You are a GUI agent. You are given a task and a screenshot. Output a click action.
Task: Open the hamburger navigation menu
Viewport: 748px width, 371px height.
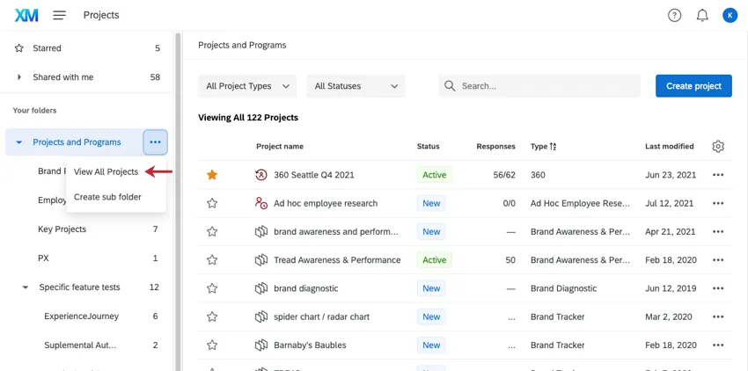pyautogui.click(x=59, y=15)
